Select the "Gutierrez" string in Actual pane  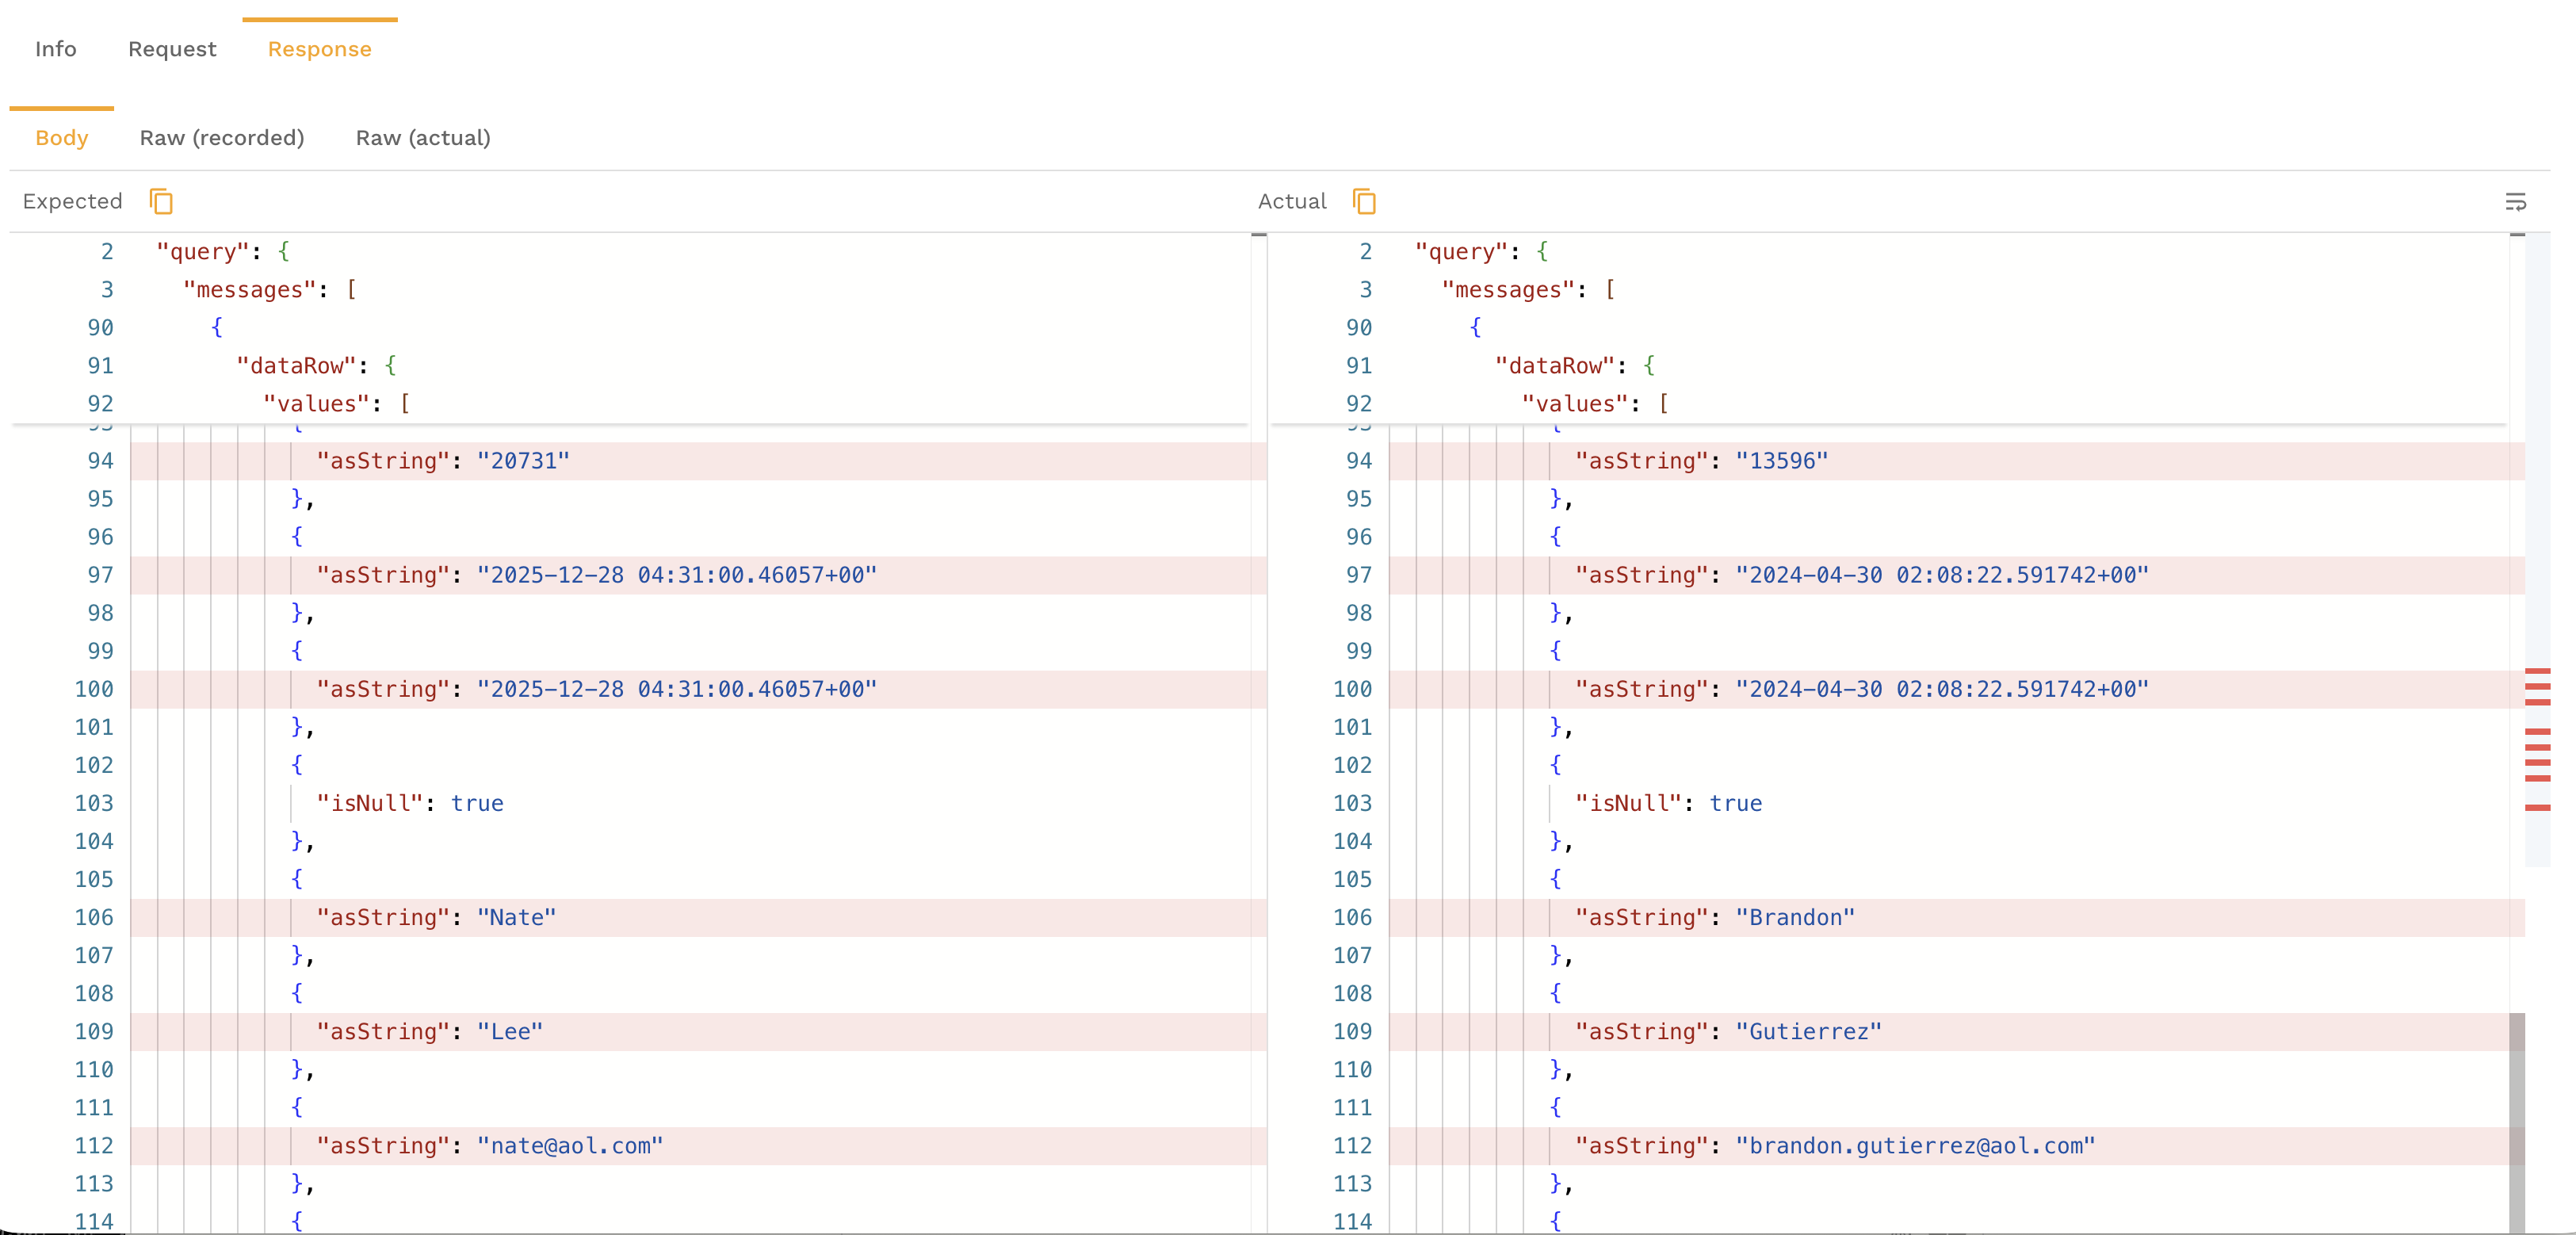(1808, 1031)
